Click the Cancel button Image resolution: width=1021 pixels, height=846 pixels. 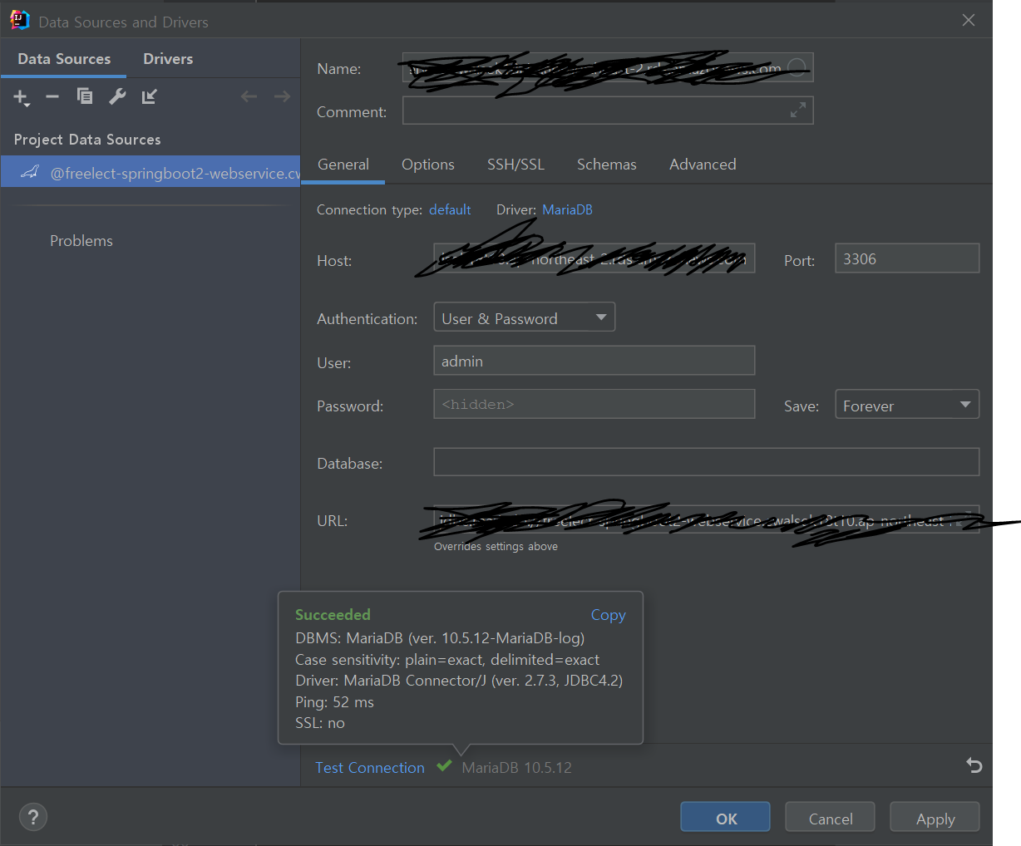pyautogui.click(x=830, y=818)
